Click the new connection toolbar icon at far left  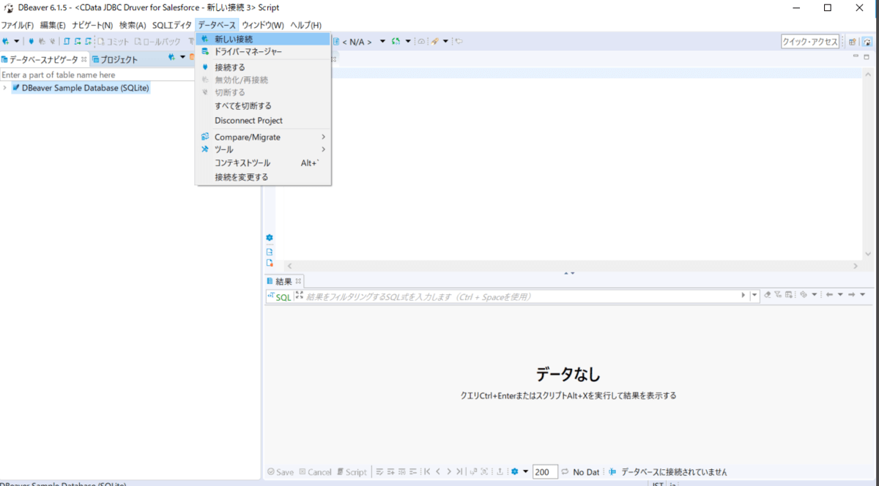coord(6,42)
